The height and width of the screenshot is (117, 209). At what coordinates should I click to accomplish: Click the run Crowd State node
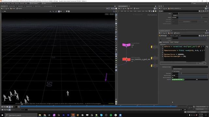[126, 45]
